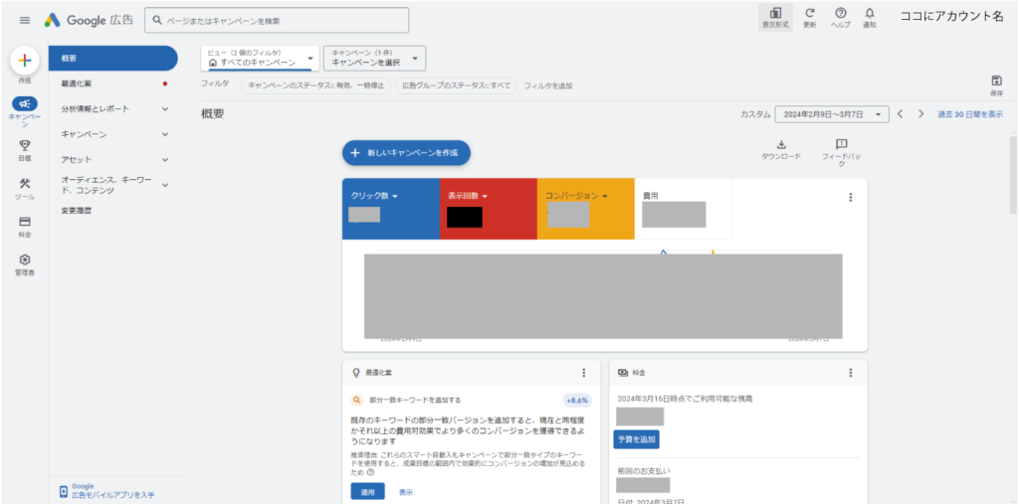Viewport: 1019px width, 504px height.
Task: Click the 適用 button
Action: [x=368, y=492]
